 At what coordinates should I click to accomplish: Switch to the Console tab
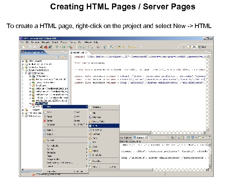[140, 137]
